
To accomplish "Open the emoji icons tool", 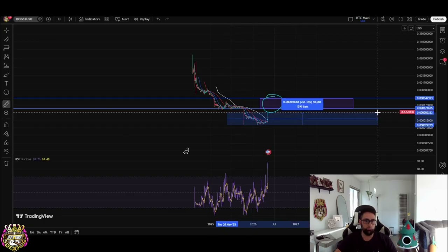I will point(6,92).
